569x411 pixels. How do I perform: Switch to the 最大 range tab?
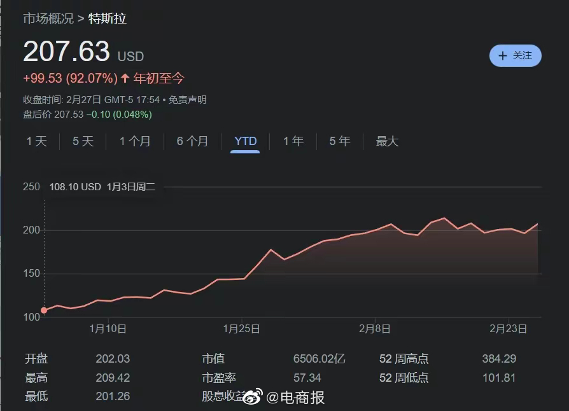coord(387,141)
